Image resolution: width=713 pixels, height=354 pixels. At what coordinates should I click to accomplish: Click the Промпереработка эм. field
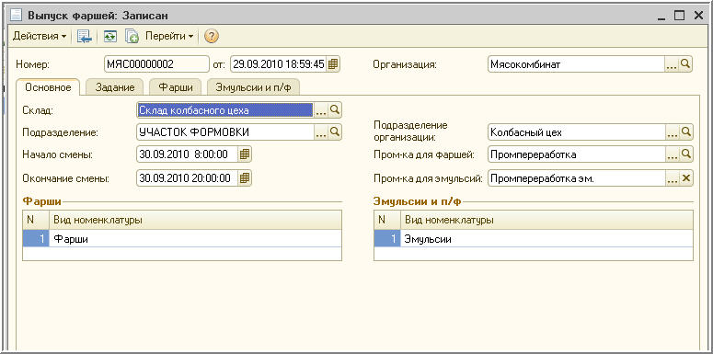[576, 178]
